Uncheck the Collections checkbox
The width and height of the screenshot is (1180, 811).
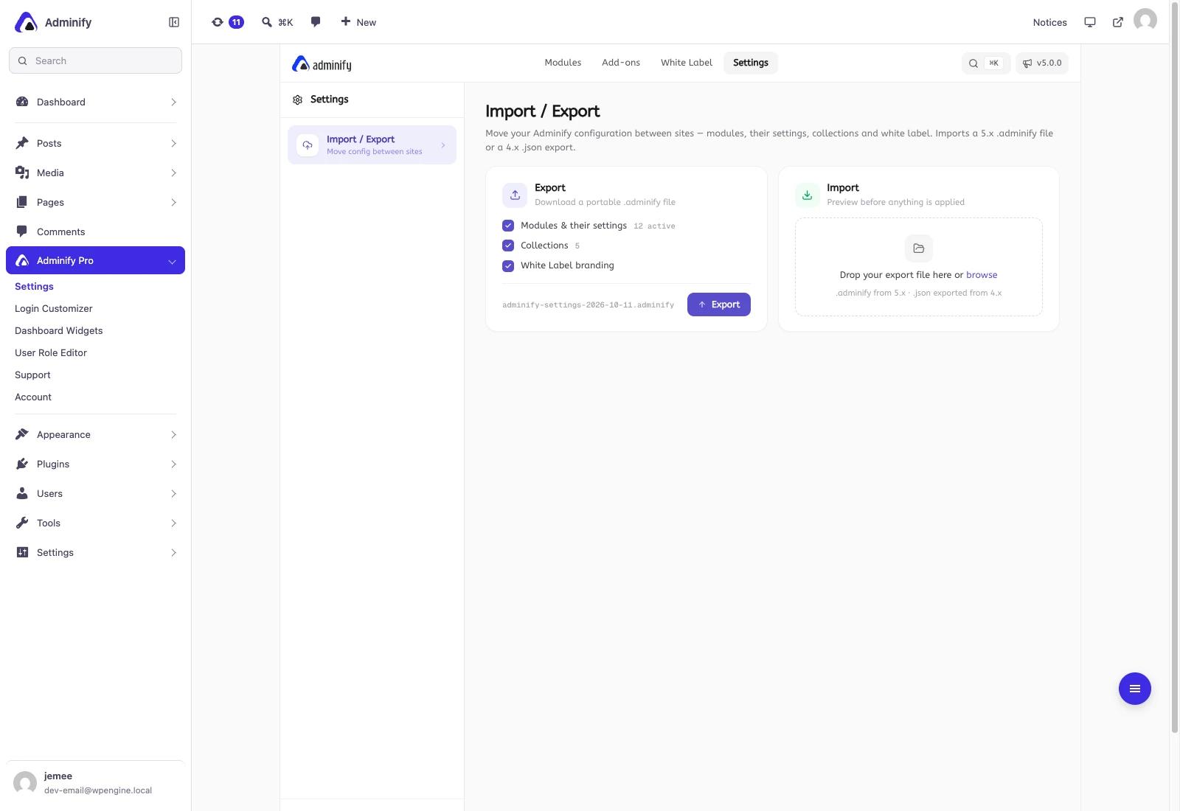[508, 246]
